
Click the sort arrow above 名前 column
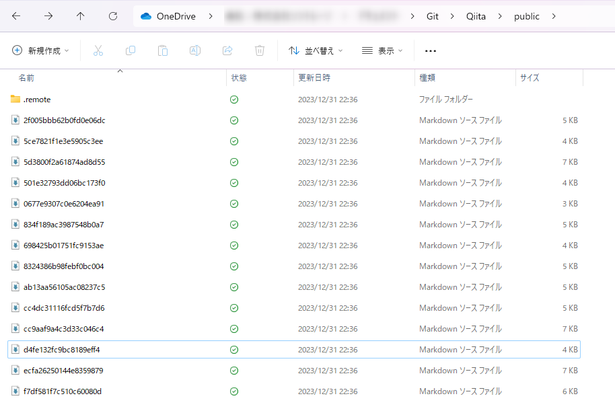(x=120, y=71)
